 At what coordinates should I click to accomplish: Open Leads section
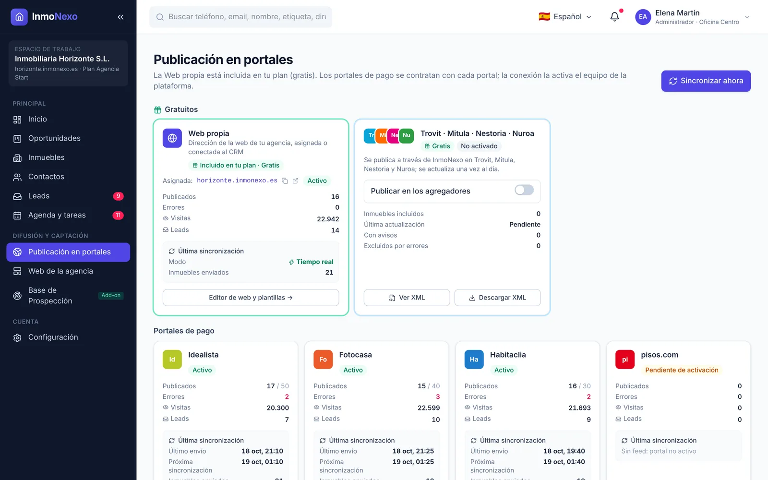[68, 196]
